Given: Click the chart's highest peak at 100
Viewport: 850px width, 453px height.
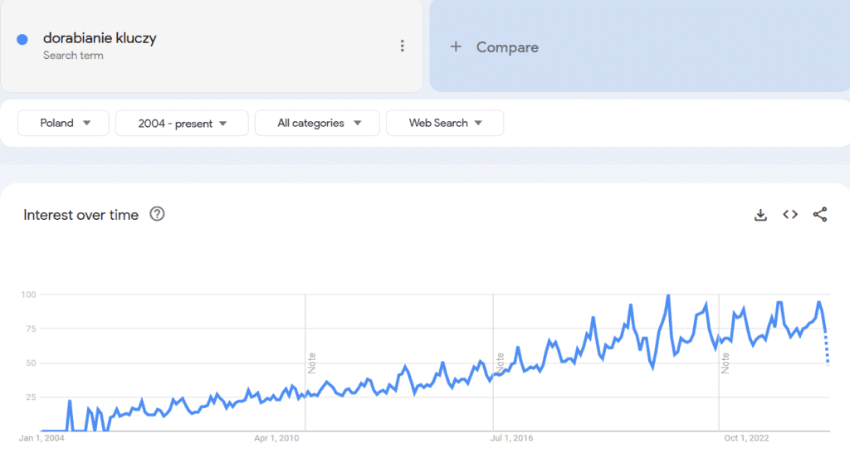Looking at the screenshot, I should 668,295.
